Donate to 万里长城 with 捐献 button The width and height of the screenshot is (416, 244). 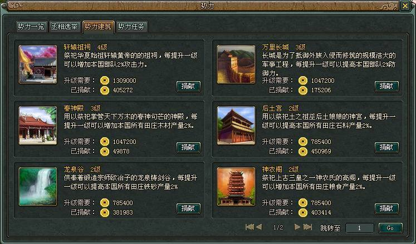click(x=386, y=86)
